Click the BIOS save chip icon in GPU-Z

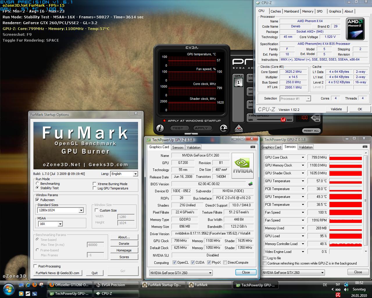point(251,184)
